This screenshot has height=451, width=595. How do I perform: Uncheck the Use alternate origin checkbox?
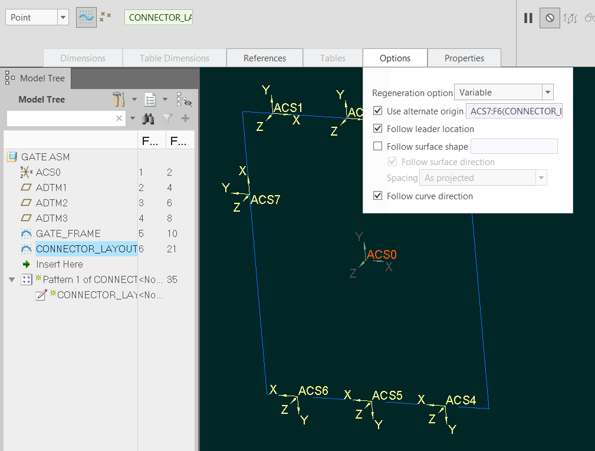[377, 111]
